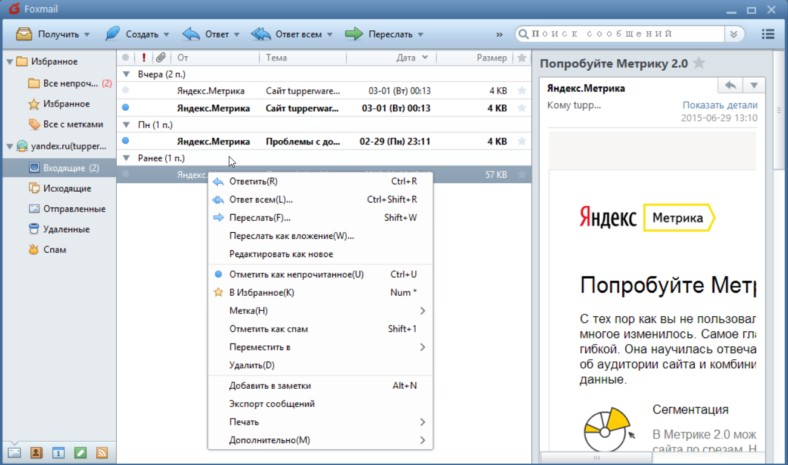Toggle read dot of Проблемы с доступом message
Image resolution: width=788 pixels, height=465 pixels.
pyautogui.click(x=125, y=141)
